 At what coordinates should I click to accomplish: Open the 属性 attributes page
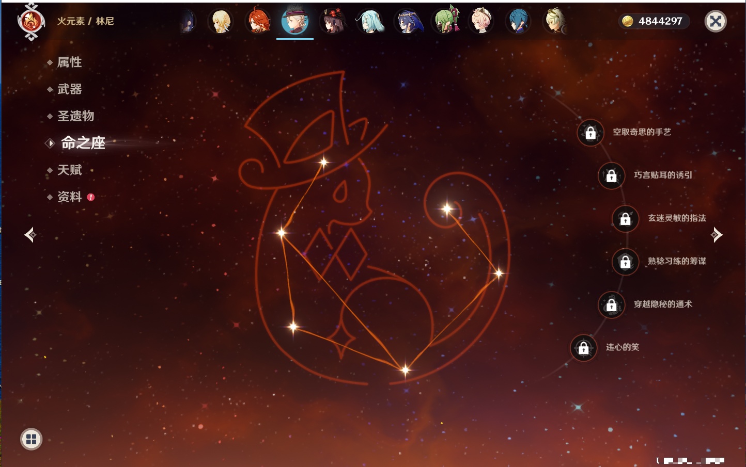[x=69, y=62]
